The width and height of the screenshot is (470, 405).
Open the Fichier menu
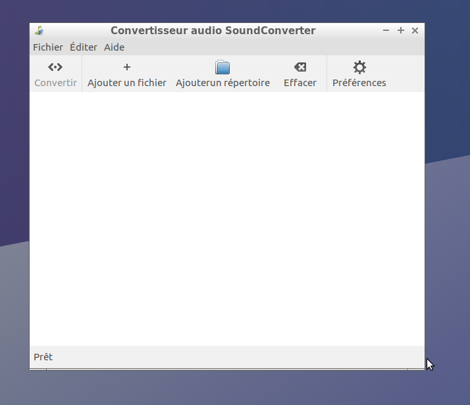pos(48,47)
